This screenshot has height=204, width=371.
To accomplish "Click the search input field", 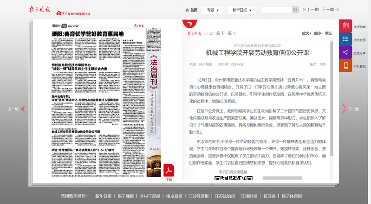I will [276, 10].
